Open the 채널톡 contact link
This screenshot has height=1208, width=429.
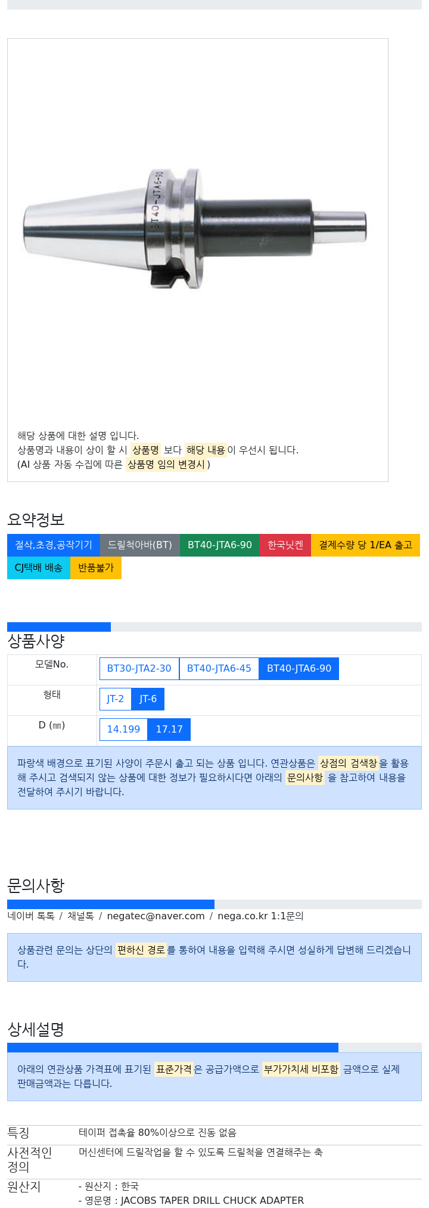80,916
